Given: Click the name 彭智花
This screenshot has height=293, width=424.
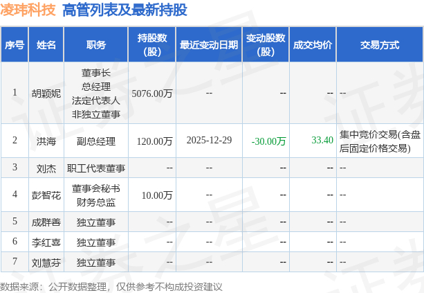Looking at the screenshot, I should click(46, 195).
